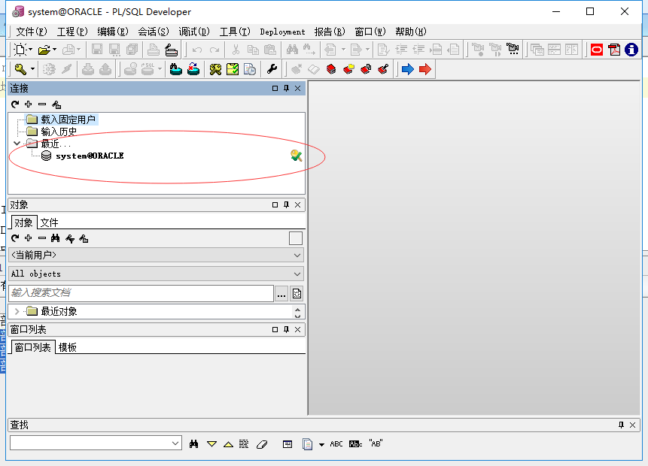Close the 窗口列表 panel
The height and width of the screenshot is (466, 648).
point(297,329)
